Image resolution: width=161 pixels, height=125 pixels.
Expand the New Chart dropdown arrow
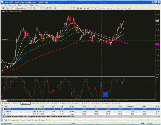(5, 8)
